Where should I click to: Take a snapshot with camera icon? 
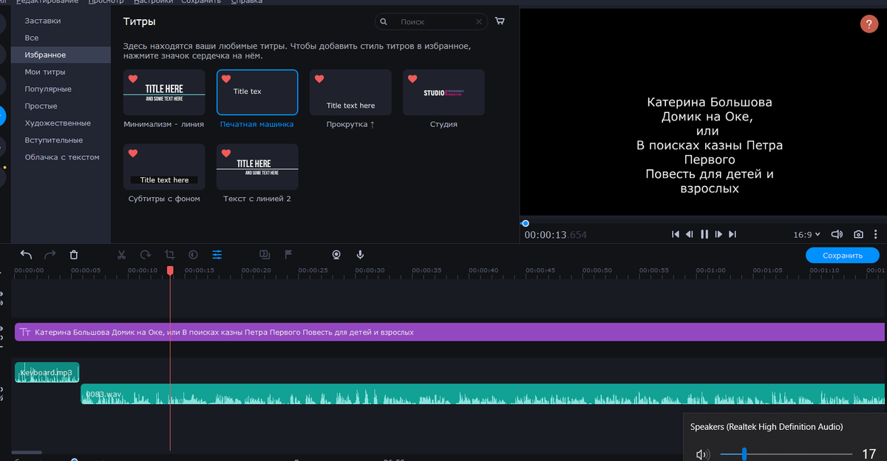click(x=858, y=234)
